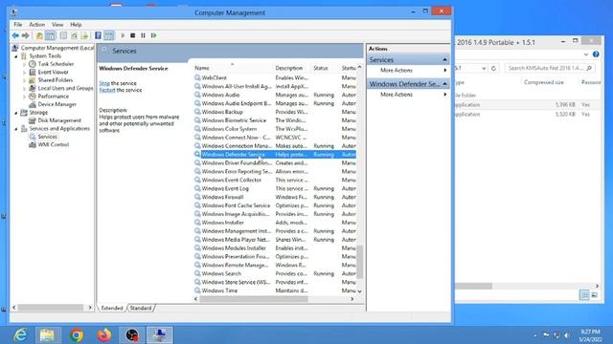Viewport: 613px width, 344px height.
Task: Open Properties from the toolbar icon
Action: pyautogui.click(x=63, y=35)
